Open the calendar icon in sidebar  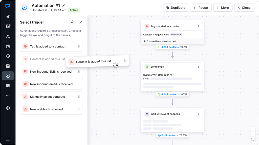8,46
